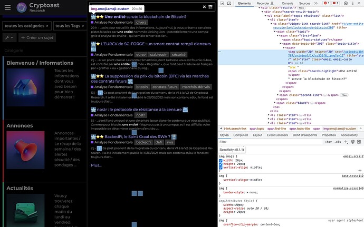This screenshot has height=227, width=364.
Task: Open result 'Une entité scrute la blockchain de Bitcoin?'
Action: pyautogui.click(x=145, y=17)
